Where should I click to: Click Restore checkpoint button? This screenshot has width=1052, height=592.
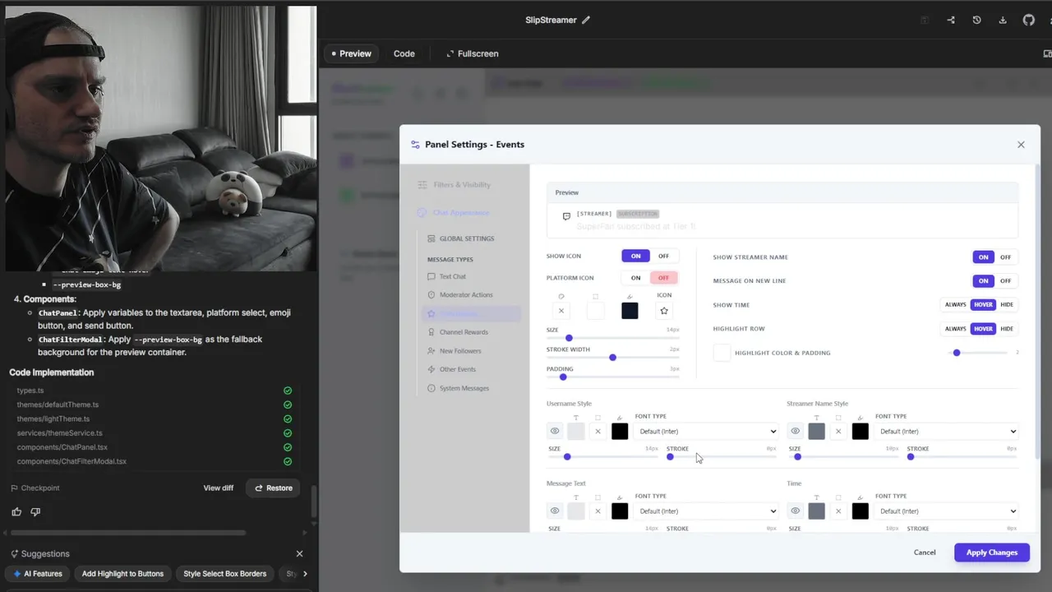[x=273, y=488]
